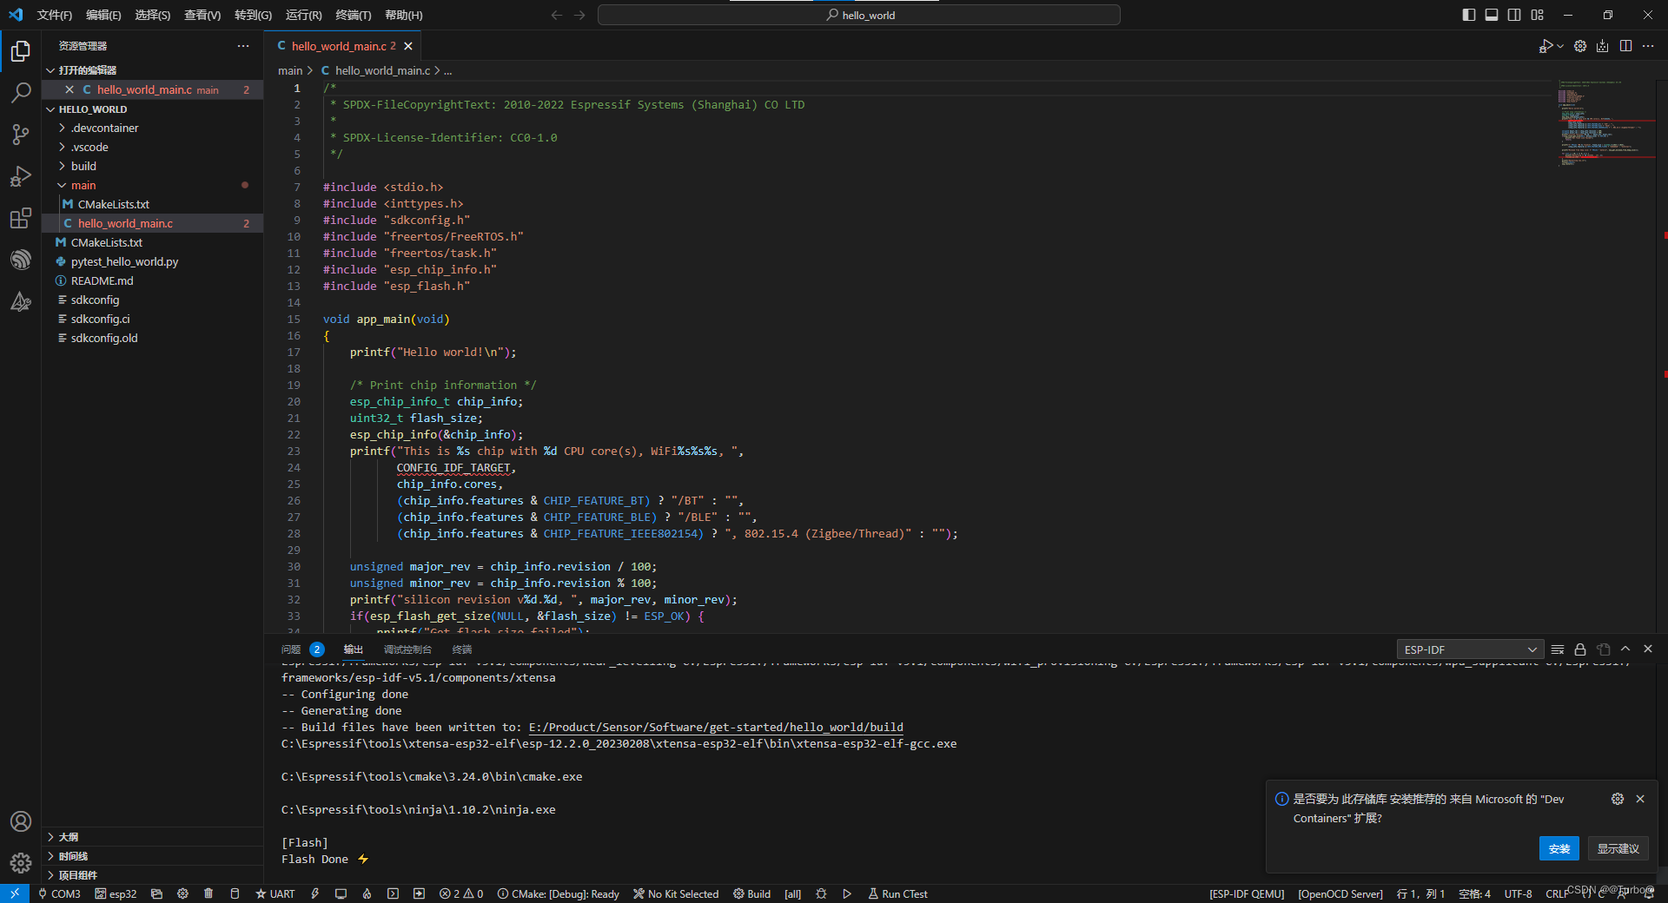This screenshot has height=903, width=1668.
Task: Click the execute custom task icon in status bar
Action: click(419, 893)
